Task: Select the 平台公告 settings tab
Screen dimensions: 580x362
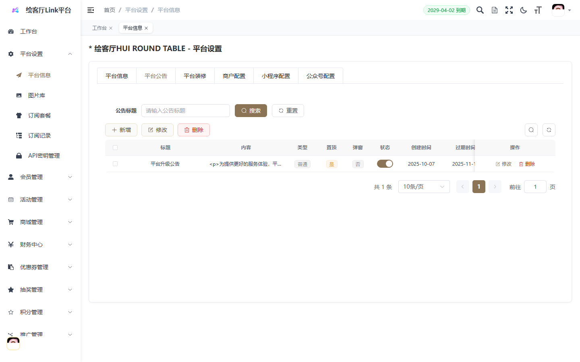Action: [x=156, y=76]
